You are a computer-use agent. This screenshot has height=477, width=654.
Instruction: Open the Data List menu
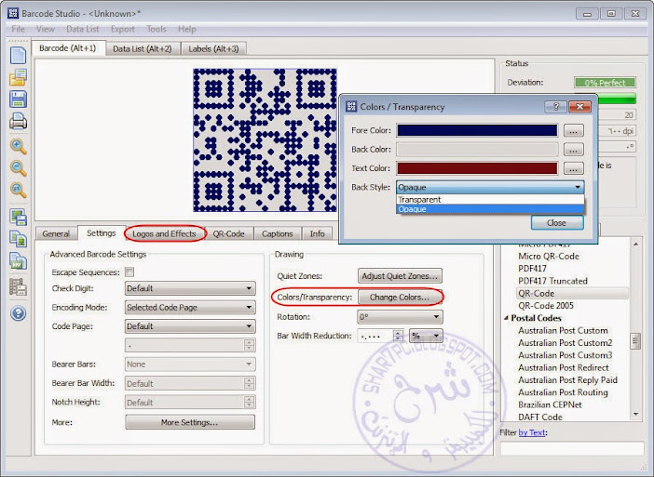[83, 29]
